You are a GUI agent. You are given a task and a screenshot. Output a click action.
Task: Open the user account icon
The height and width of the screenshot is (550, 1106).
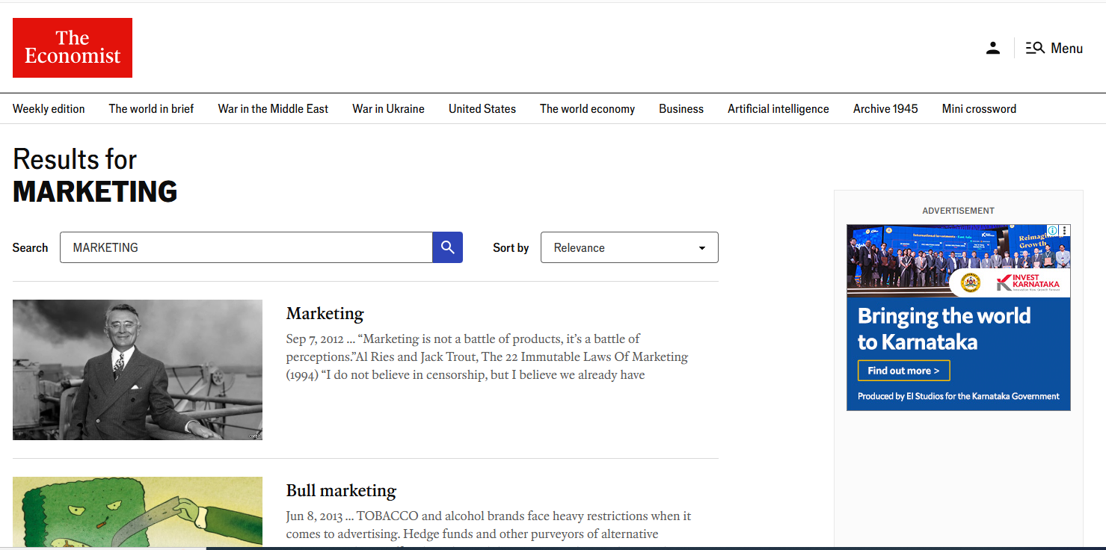(992, 49)
